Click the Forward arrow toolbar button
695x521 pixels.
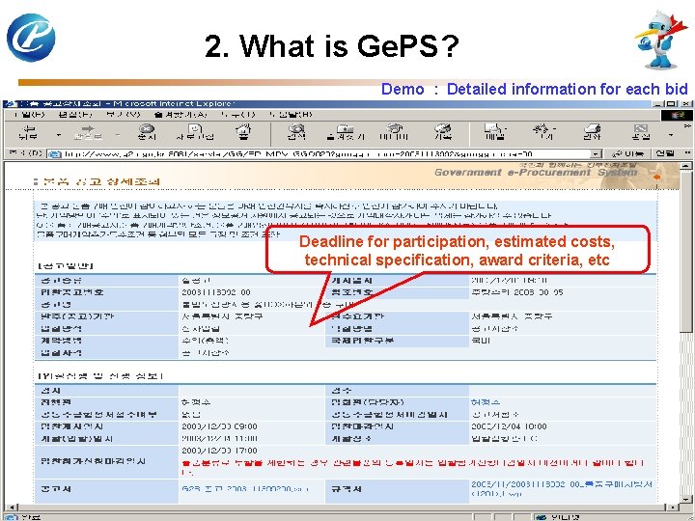[88, 131]
